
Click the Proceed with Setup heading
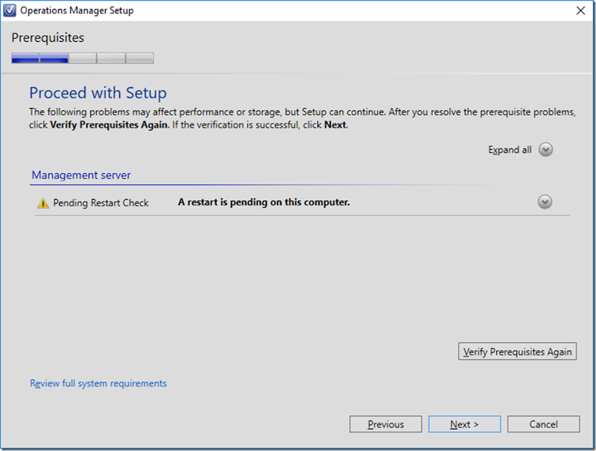point(98,93)
